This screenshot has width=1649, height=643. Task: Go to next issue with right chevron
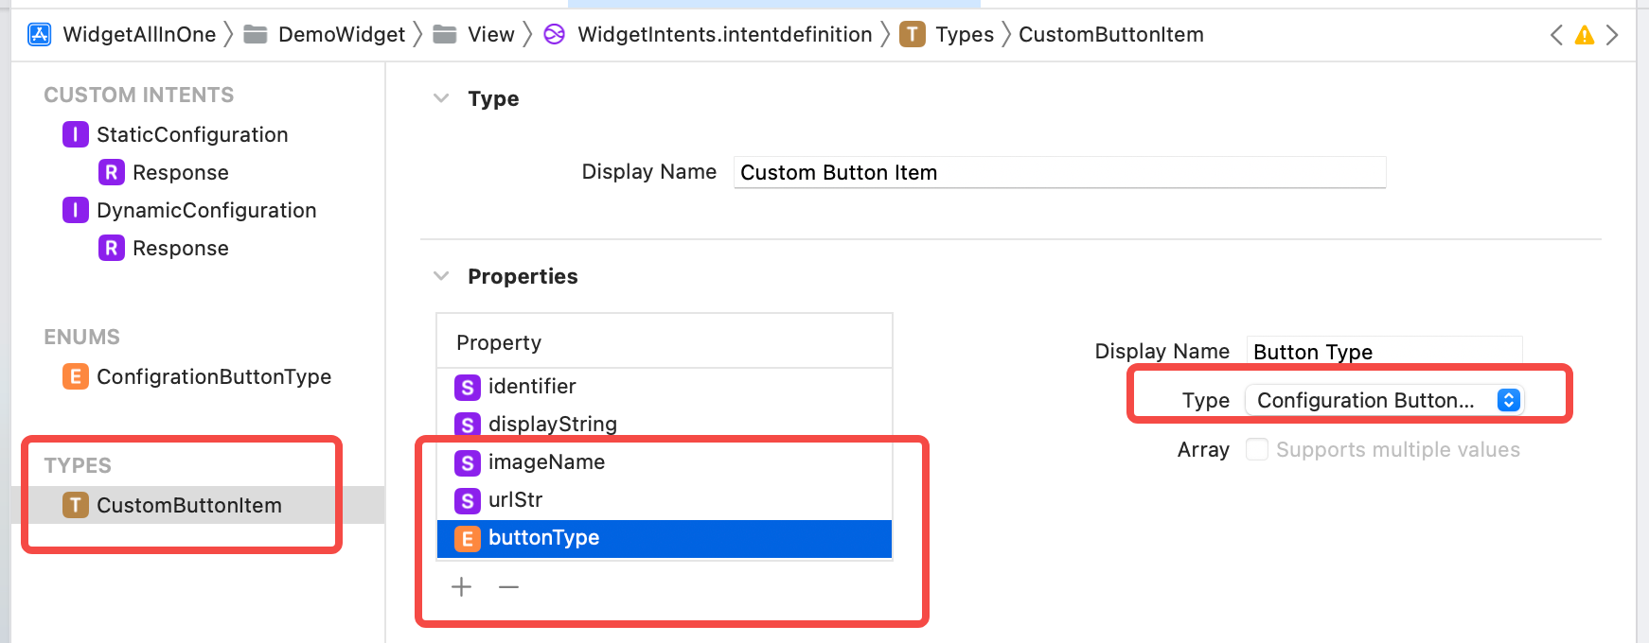click(x=1612, y=35)
